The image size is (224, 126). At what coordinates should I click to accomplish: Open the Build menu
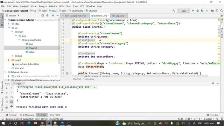click(62, 6)
